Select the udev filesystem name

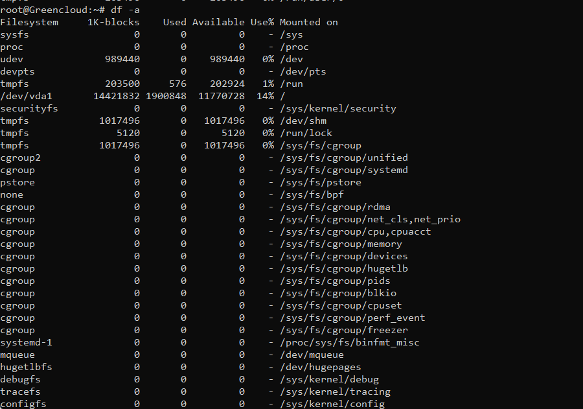[x=12, y=59]
